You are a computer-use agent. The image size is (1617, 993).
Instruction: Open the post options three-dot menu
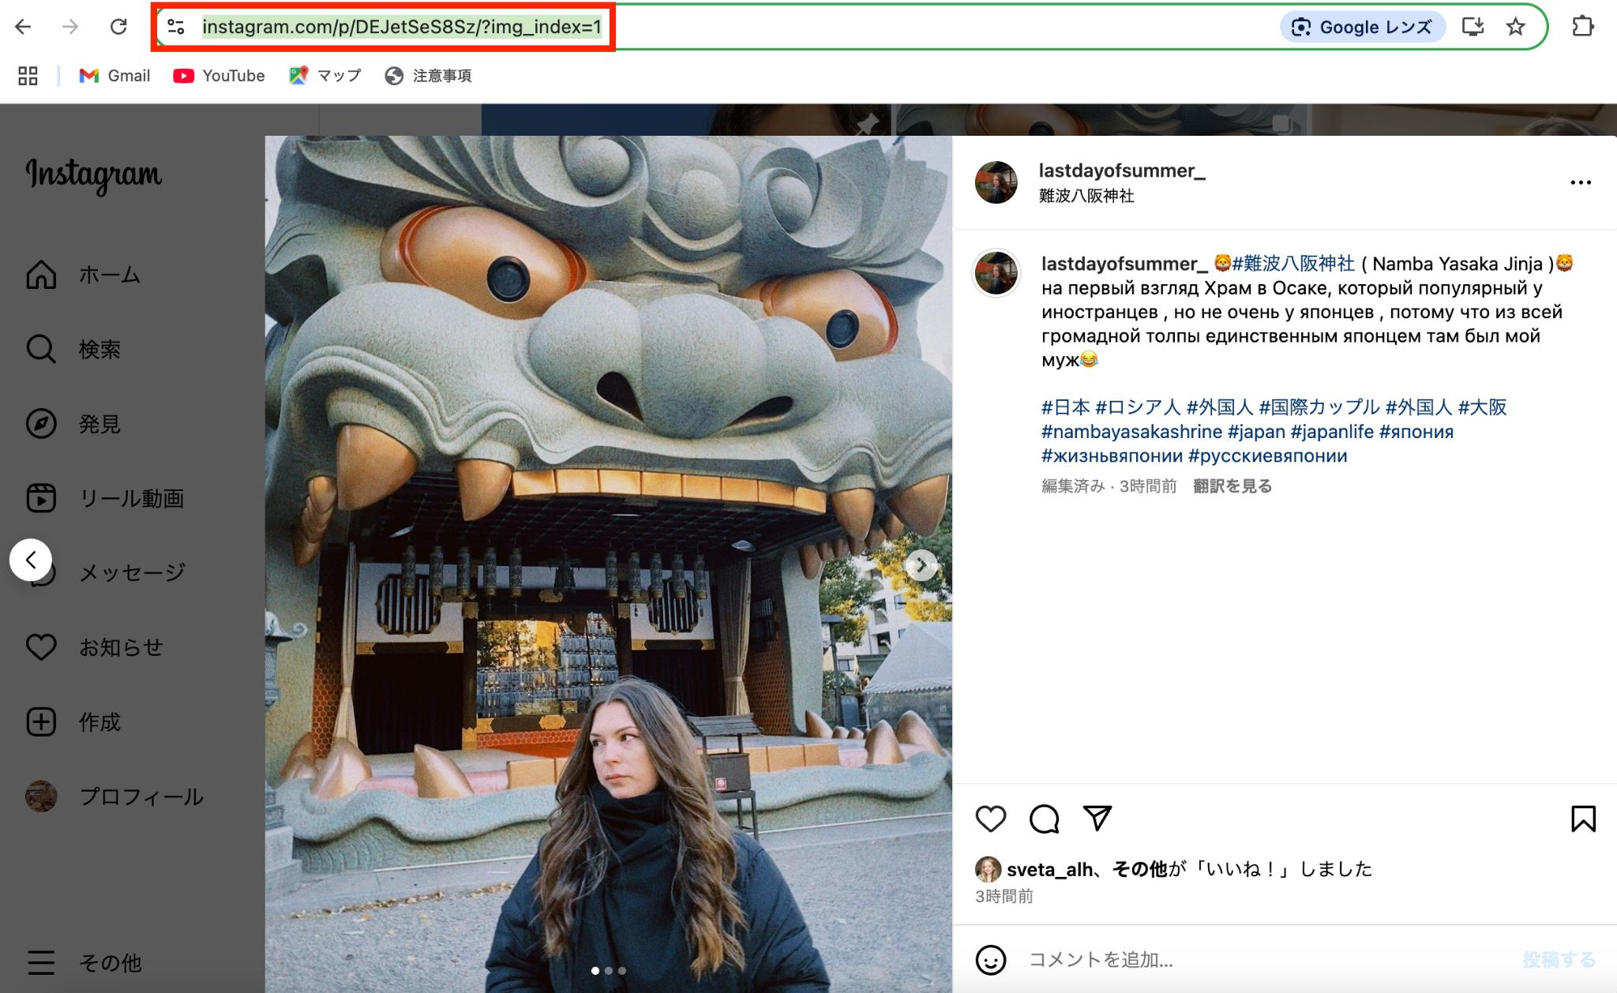tap(1581, 182)
